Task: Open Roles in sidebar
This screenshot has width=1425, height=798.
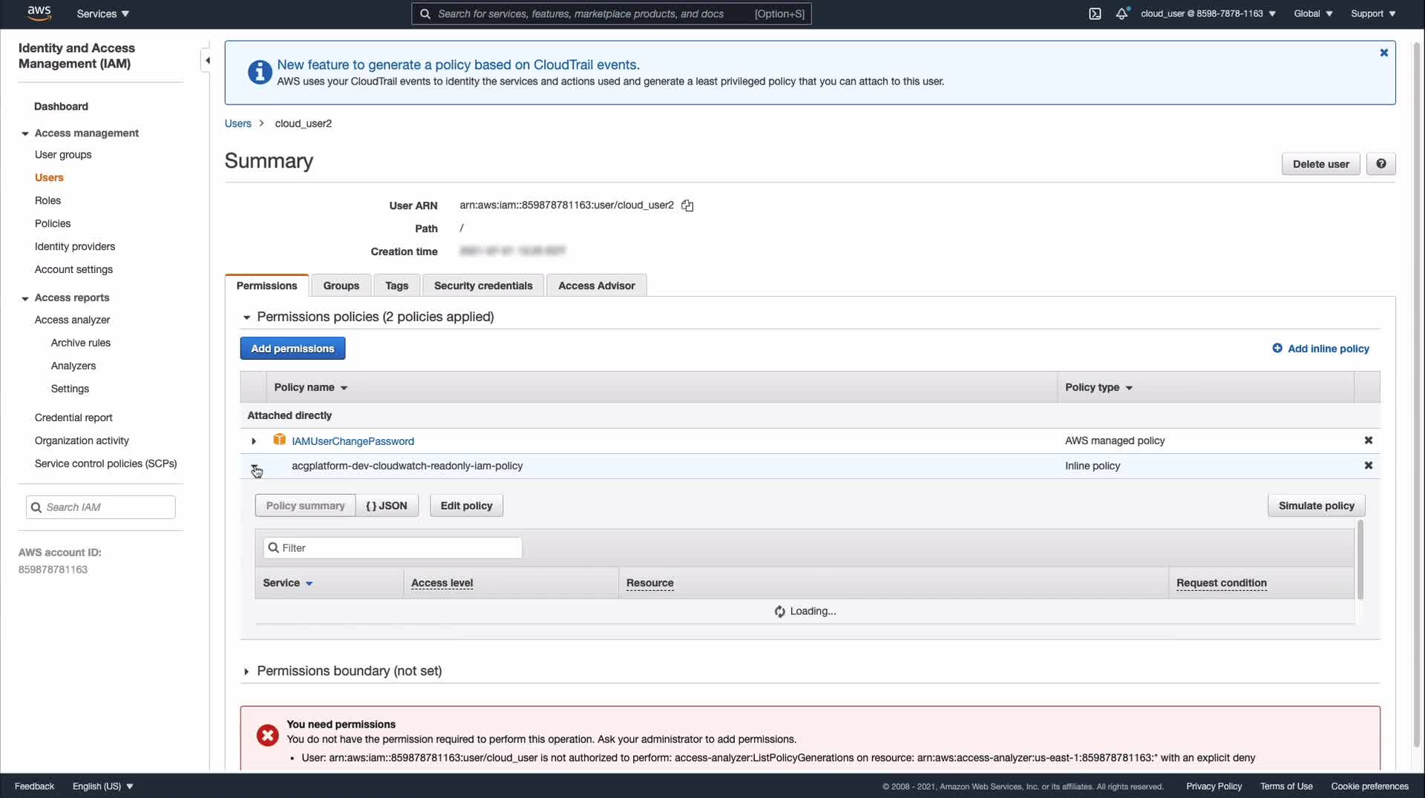Action: click(47, 201)
